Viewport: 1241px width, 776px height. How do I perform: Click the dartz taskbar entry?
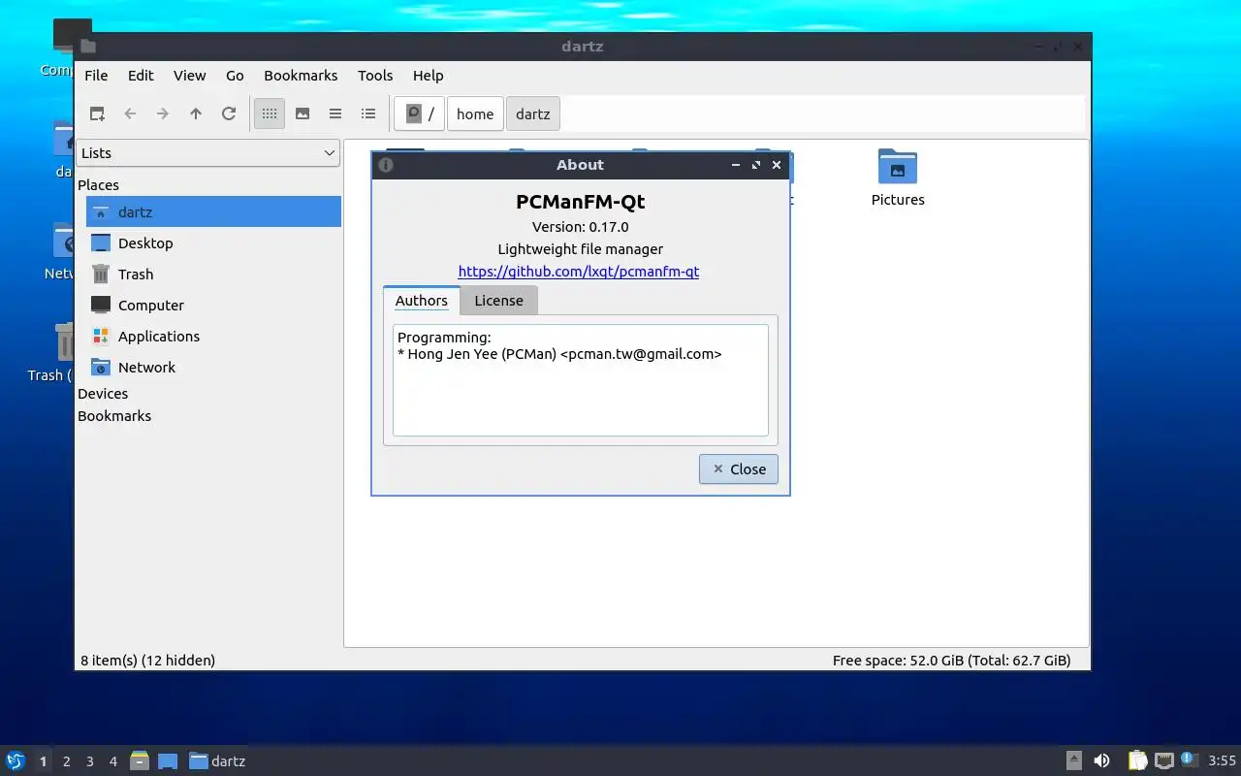(x=218, y=761)
